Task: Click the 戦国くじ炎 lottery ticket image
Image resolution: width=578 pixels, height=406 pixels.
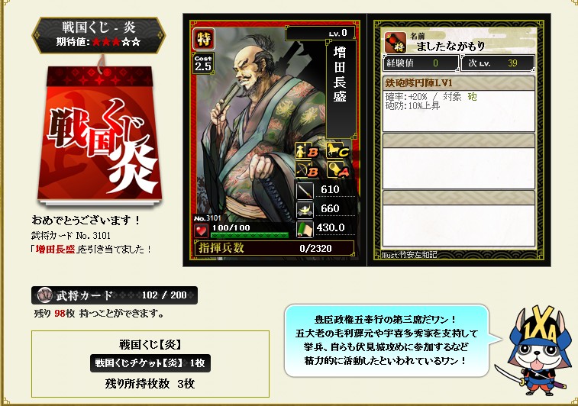Action: 100,135
